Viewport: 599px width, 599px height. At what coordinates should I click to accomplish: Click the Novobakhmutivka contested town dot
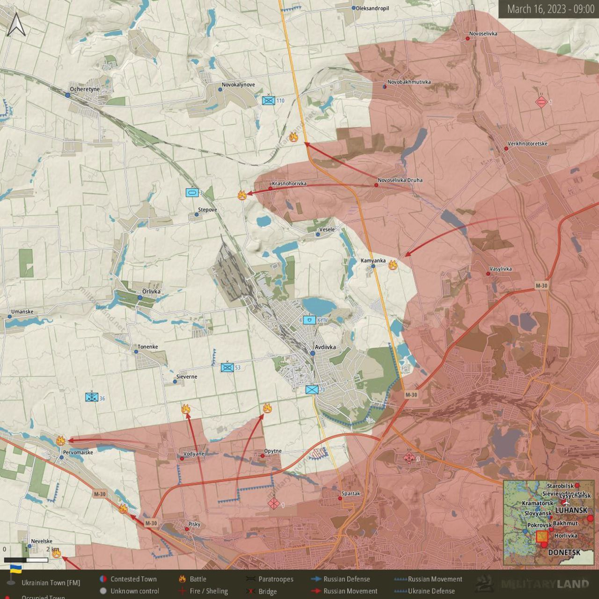[384, 87]
